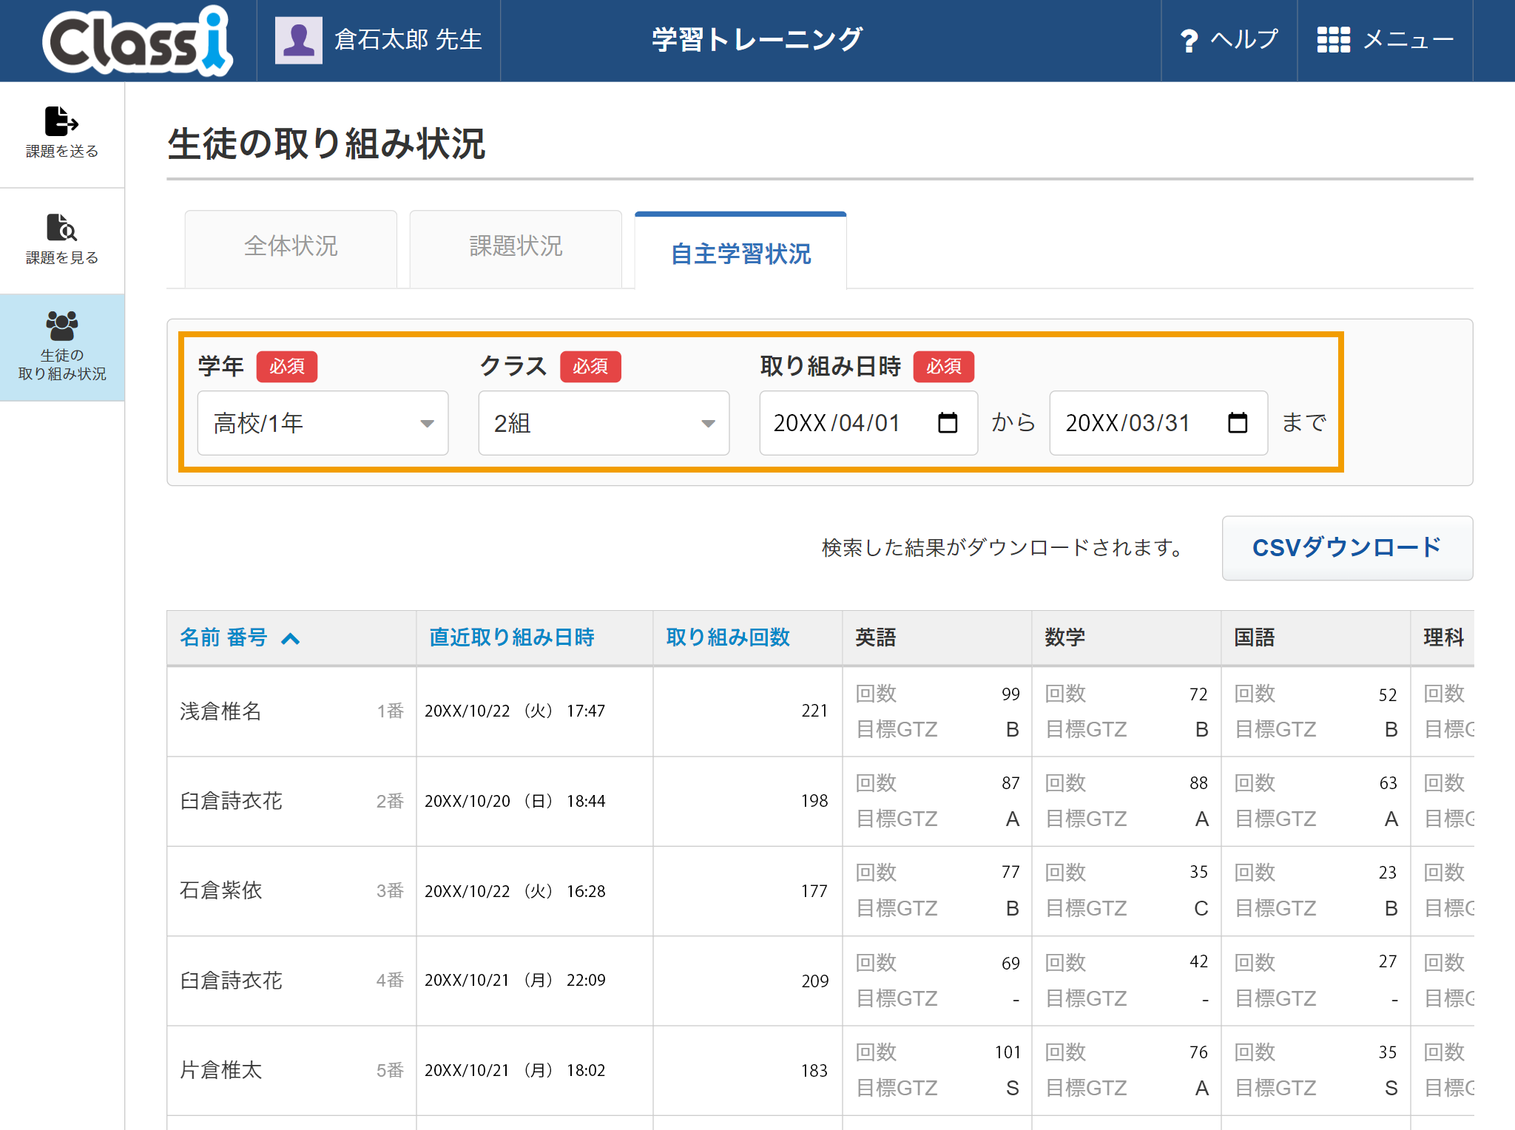Viewport: 1515px width, 1130px height.
Task: Click date 20XX/10/22 (火) 16:28
Action: tap(515, 891)
